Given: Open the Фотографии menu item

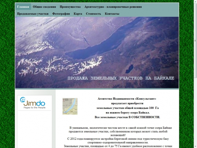Looking at the screenshot, I should click(x=61, y=14).
